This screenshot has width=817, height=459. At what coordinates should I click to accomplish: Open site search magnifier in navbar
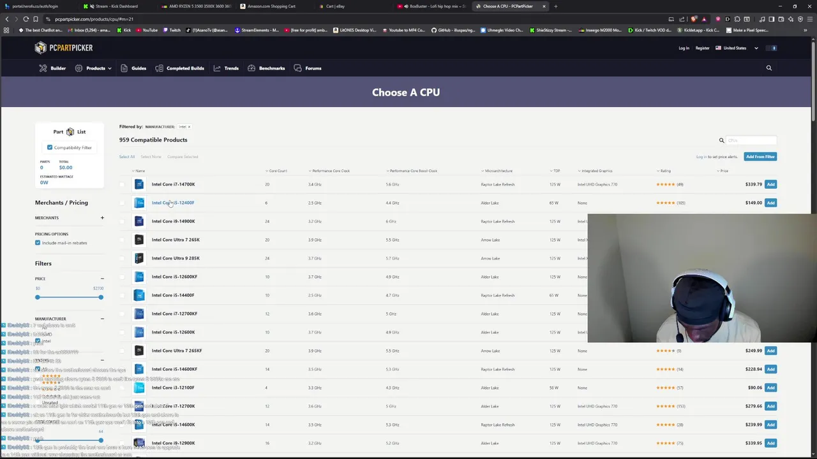(768, 68)
